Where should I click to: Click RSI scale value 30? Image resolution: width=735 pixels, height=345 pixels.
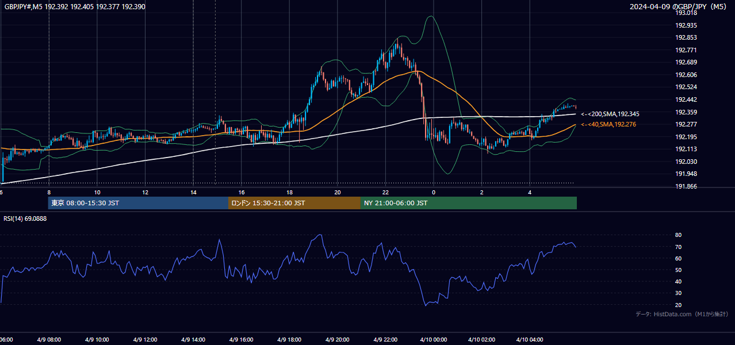click(678, 293)
